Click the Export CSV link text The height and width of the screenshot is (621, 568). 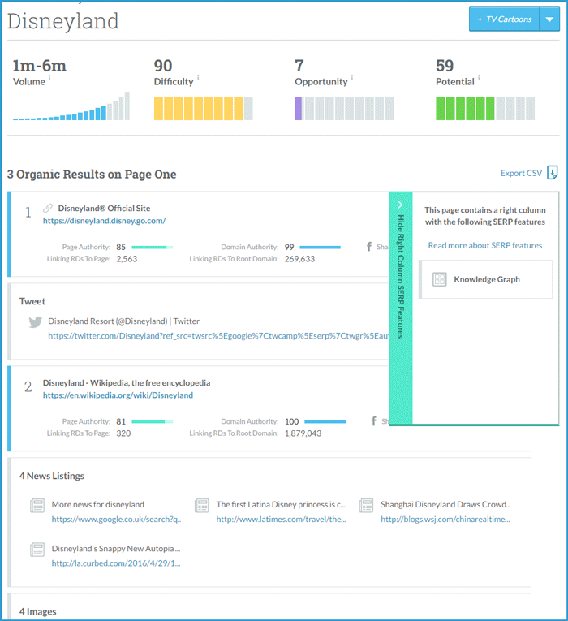[x=521, y=173]
